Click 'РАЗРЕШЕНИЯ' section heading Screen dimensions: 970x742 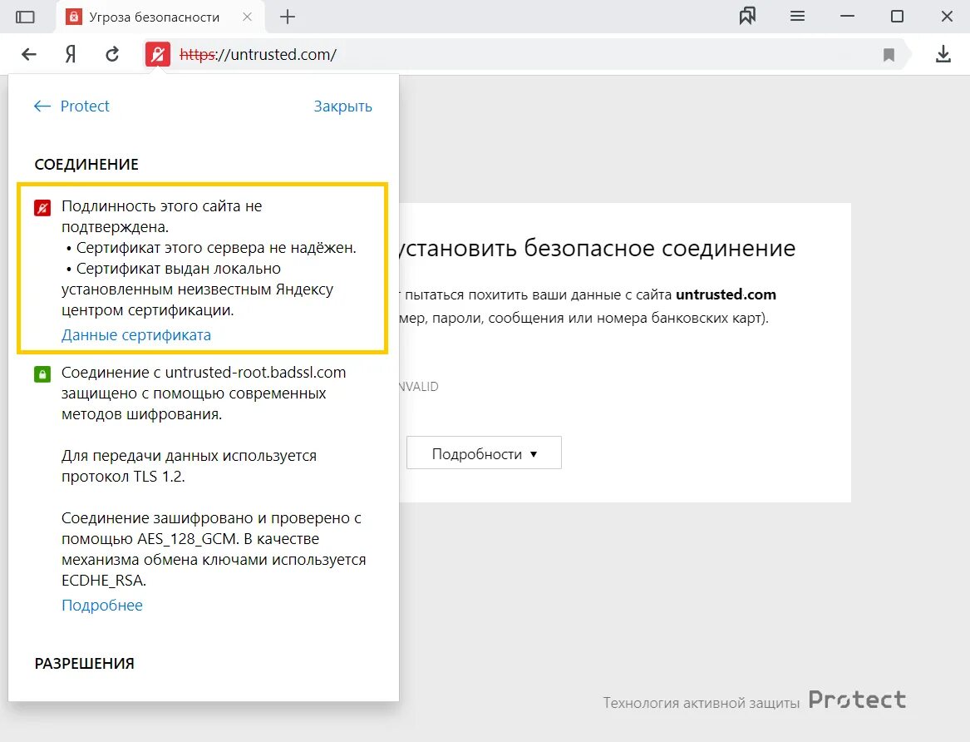click(85, 664)
